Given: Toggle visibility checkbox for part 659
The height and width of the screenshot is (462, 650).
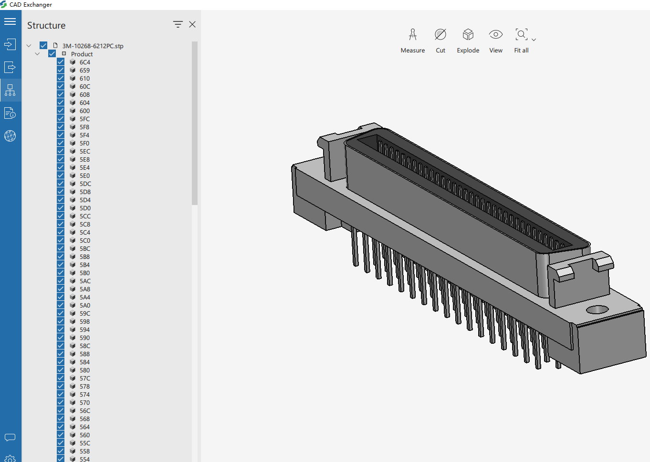Looking at the screenshot, I should pos(61,70).
